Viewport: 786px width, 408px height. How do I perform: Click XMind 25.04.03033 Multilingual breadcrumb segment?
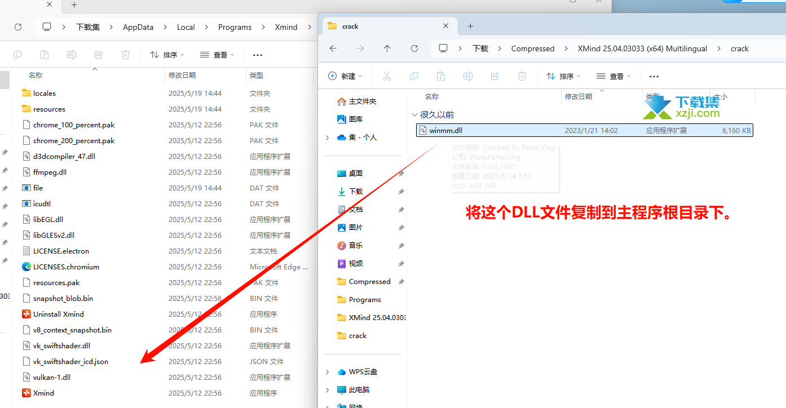(x=642, y=48)
